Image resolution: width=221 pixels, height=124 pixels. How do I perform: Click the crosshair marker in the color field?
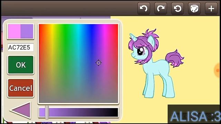click(98, 63)
